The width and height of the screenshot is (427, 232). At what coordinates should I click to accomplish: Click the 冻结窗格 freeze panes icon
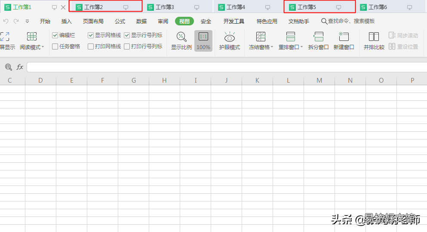click(261, 37)
